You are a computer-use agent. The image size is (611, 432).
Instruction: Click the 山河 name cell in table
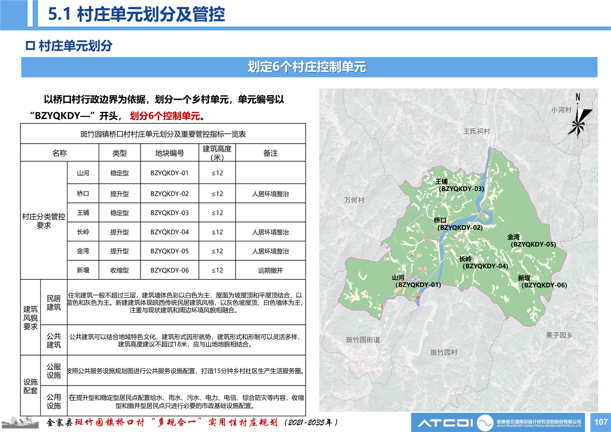tap(83, 173)
